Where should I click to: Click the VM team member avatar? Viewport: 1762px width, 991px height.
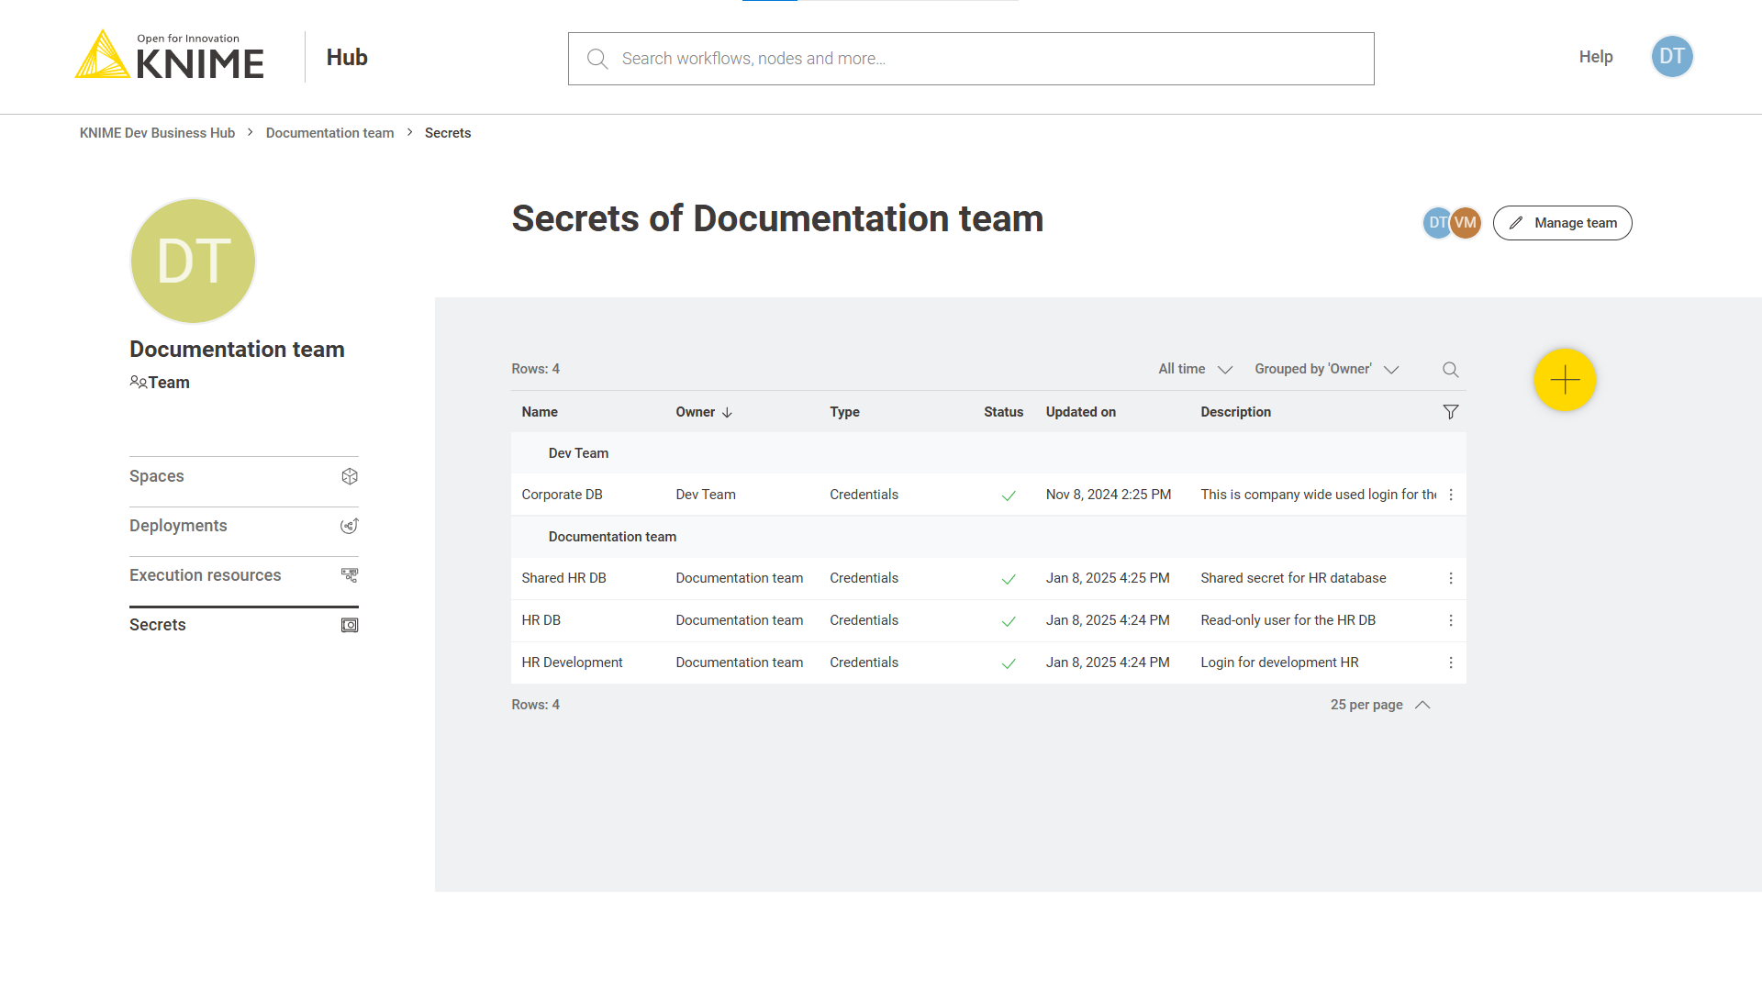[x=1466, y=223]
